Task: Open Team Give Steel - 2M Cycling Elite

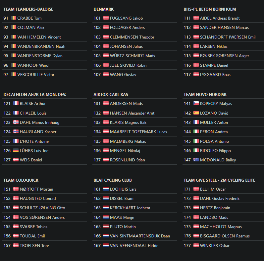Action: [219, 180]
